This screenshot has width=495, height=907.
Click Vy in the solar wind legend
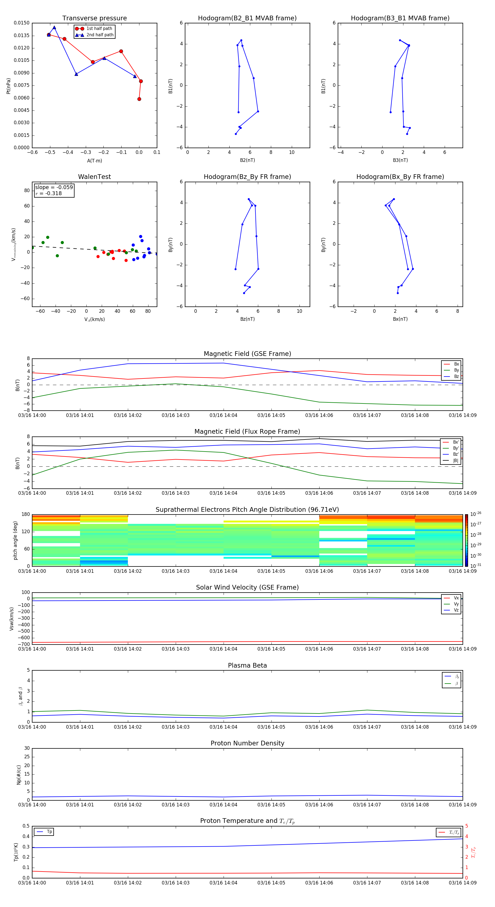coord(451,604)
